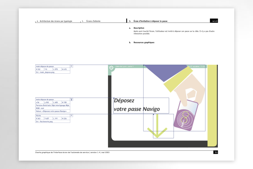Click the T text icon beside "texte dépose de passe"
This screenshot has width=253, height=169.
[x=71, y=99]
